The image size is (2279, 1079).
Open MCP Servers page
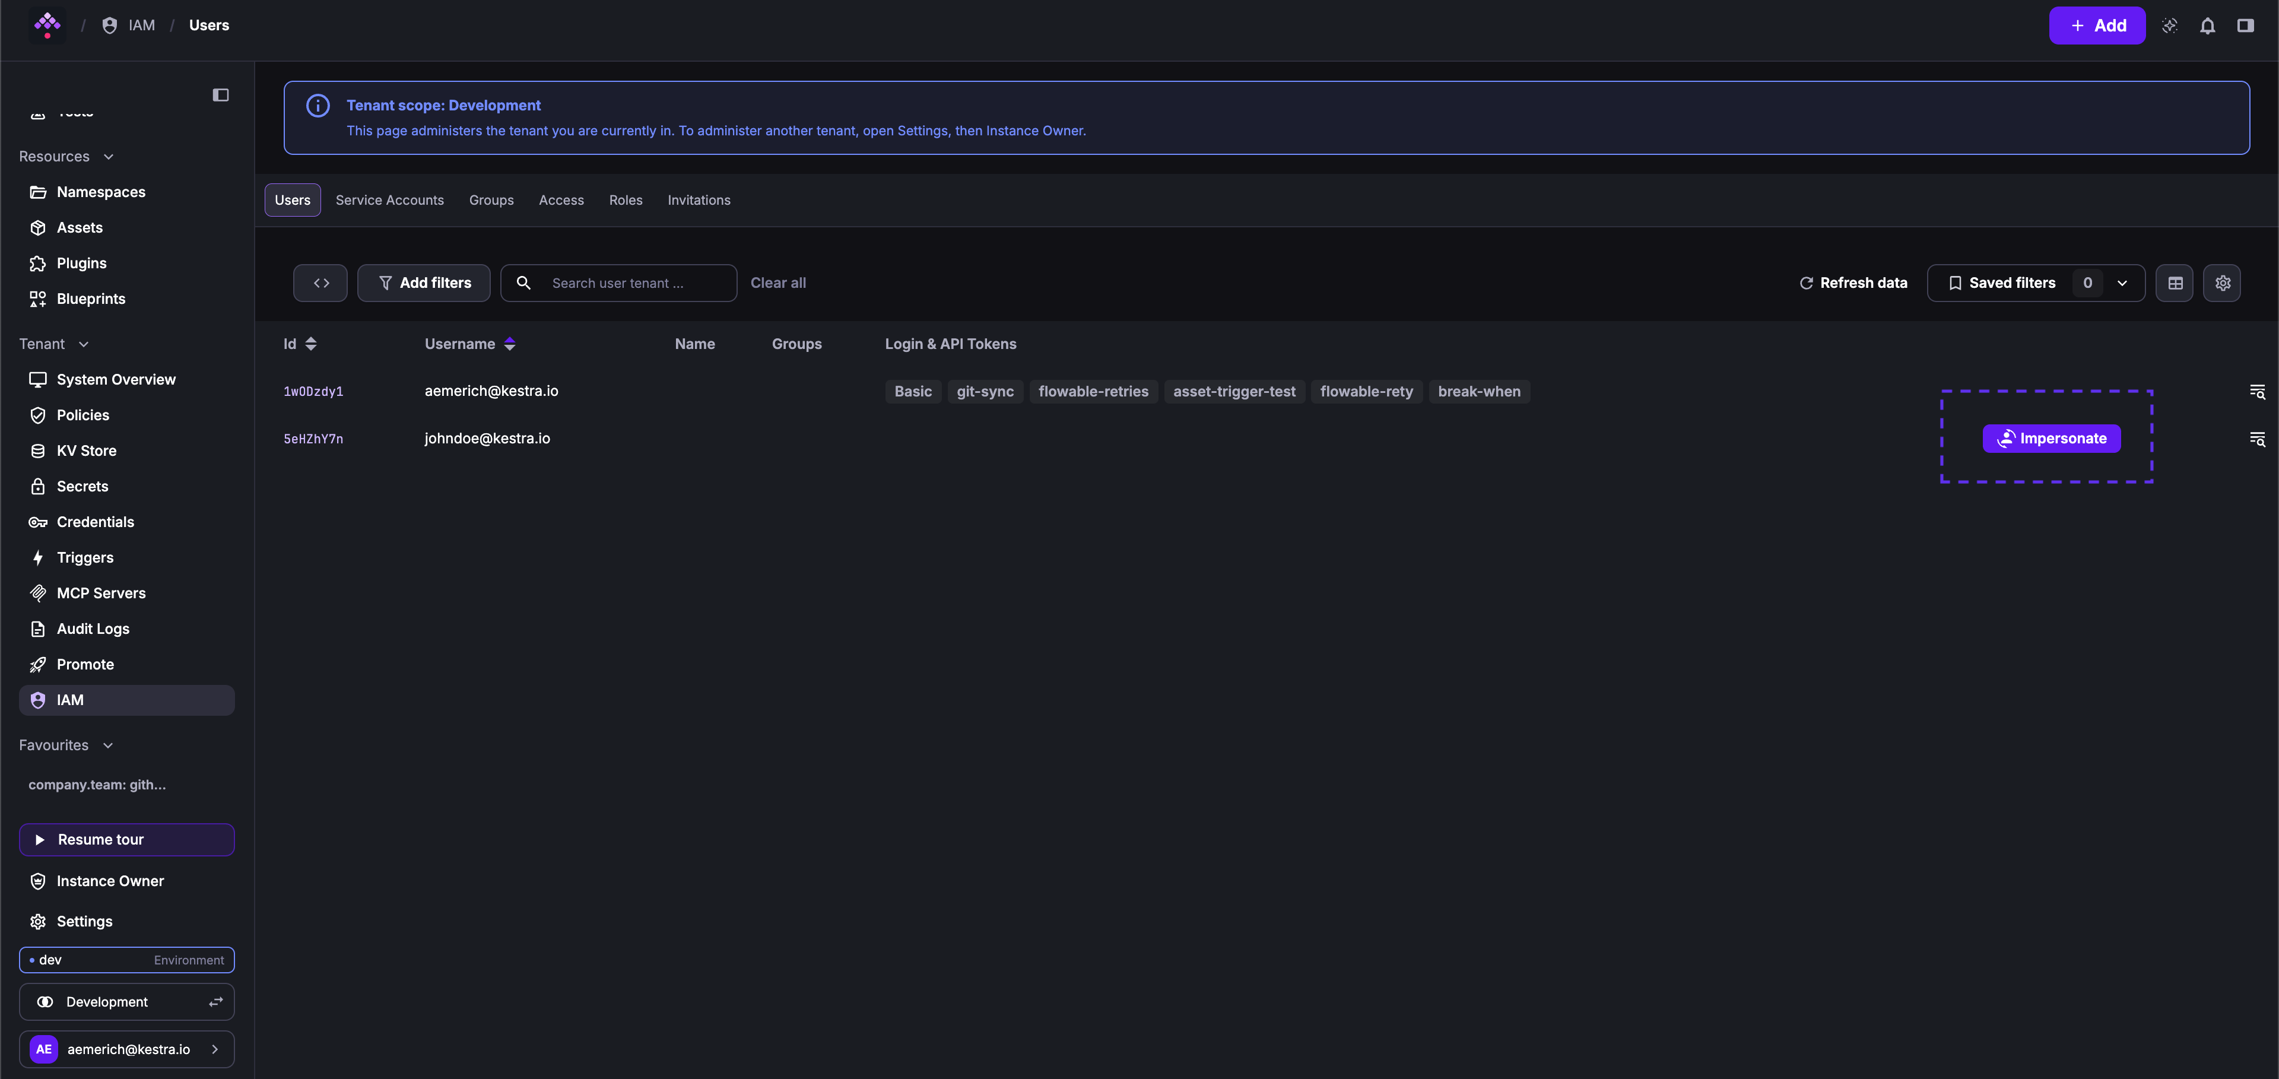tap(126, 594)
